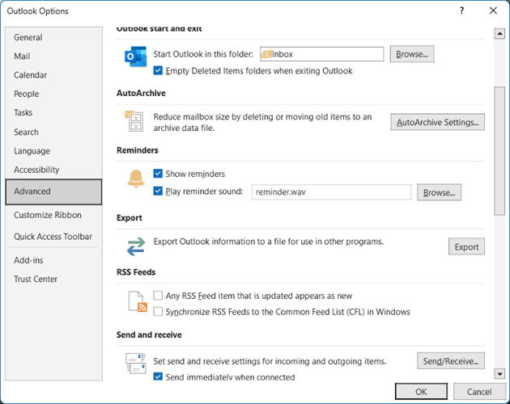Viewport: 510px width, 404px height.
Task: Click the Export arrows icon
Action: click(136, 246)
